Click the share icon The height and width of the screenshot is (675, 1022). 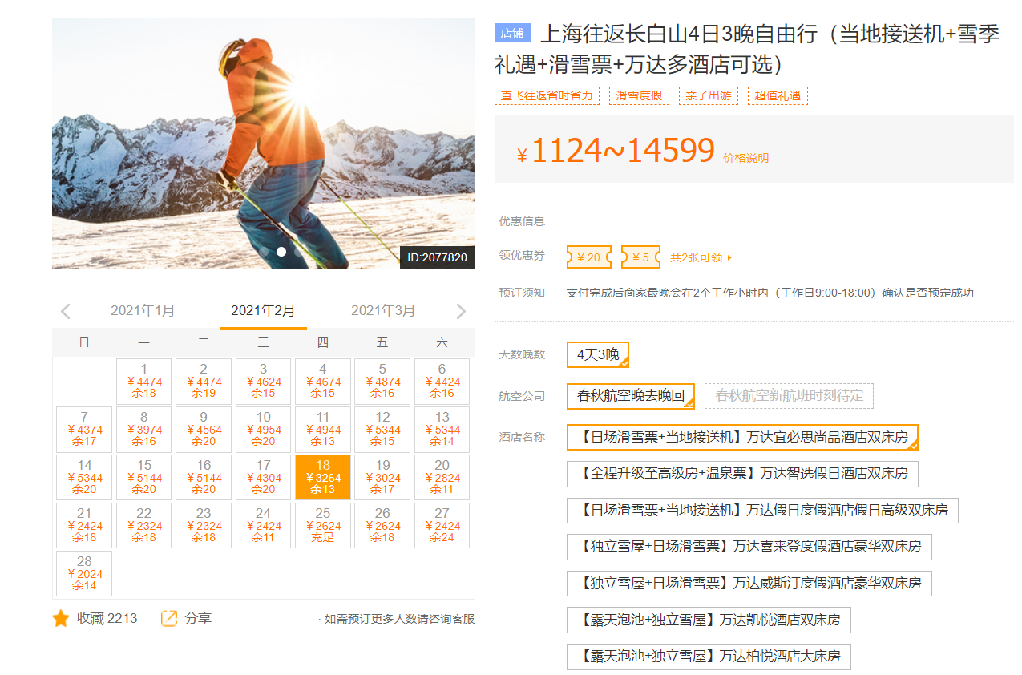pos(169,619)
